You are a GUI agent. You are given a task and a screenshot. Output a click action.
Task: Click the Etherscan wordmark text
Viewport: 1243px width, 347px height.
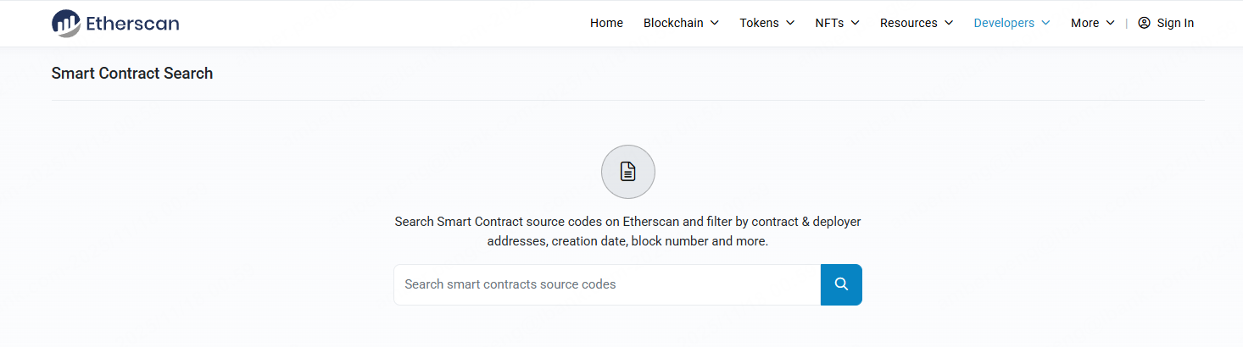click(x=132, y=23)
